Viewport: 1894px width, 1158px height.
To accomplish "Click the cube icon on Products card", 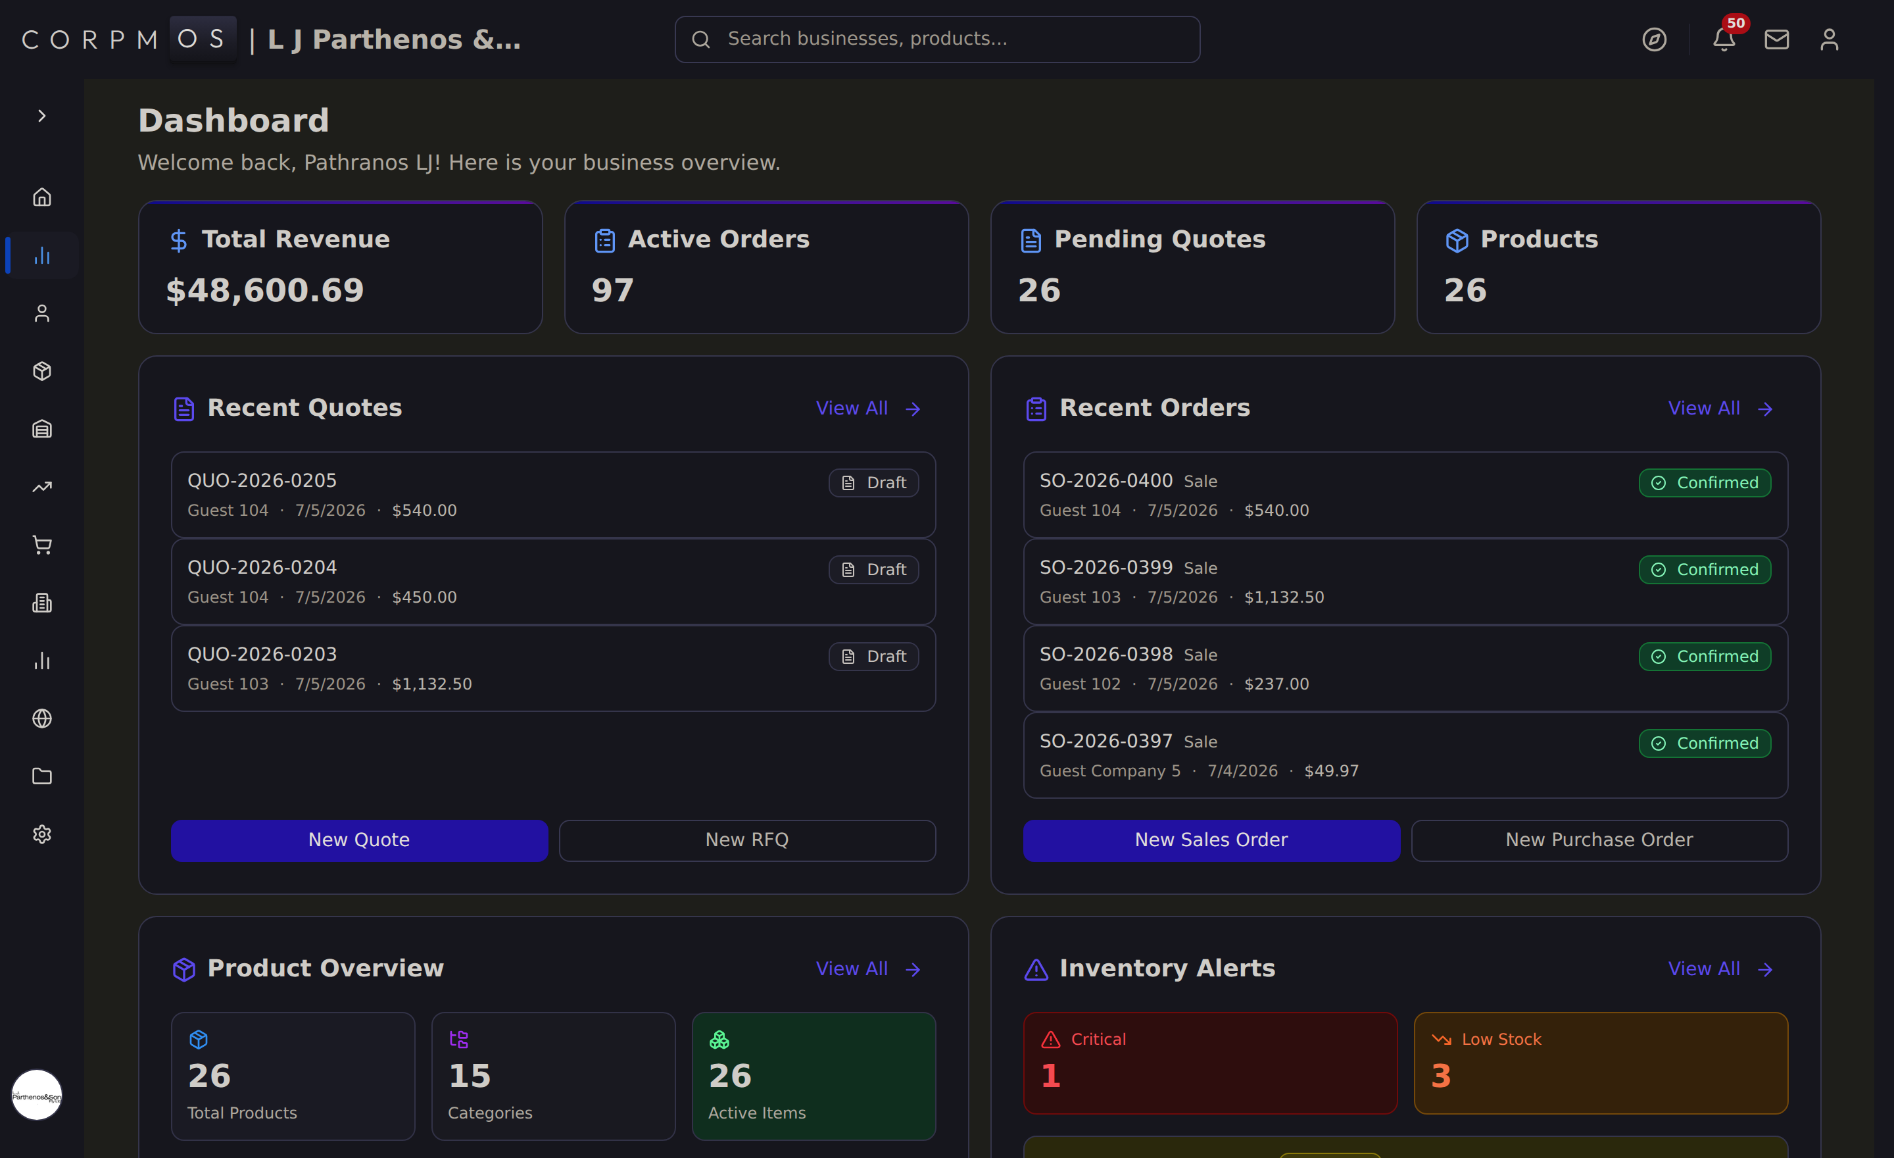I will 1457,241.
